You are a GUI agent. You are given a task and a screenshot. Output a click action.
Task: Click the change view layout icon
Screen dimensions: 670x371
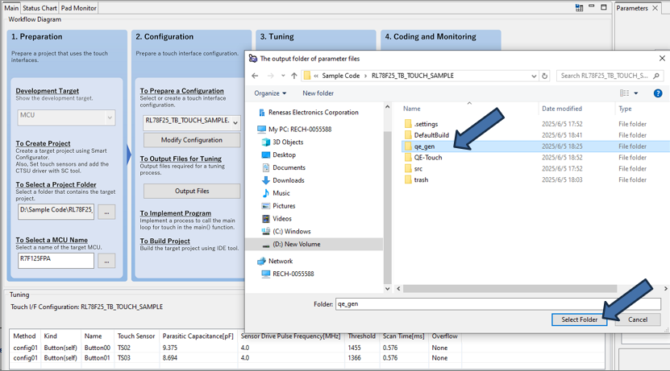point(625,93)
